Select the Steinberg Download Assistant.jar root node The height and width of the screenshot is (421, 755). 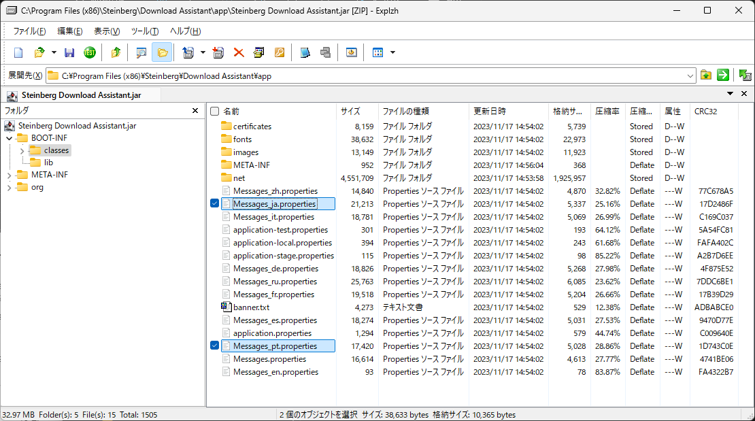(77, 126)
